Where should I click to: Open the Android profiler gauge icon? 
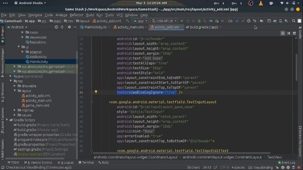point(211,21)
